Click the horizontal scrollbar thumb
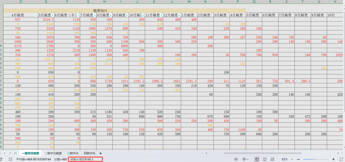Image resolution: width=345 pixels, height=162 pixels. [263, 153]
